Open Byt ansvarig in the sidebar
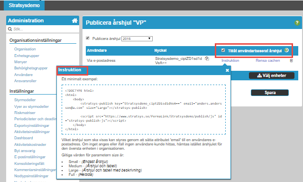This screenshot has height=182, width=303. (25, 151)
